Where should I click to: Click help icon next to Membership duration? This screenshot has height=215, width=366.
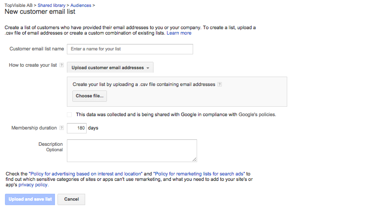click(x=61, y=128)
